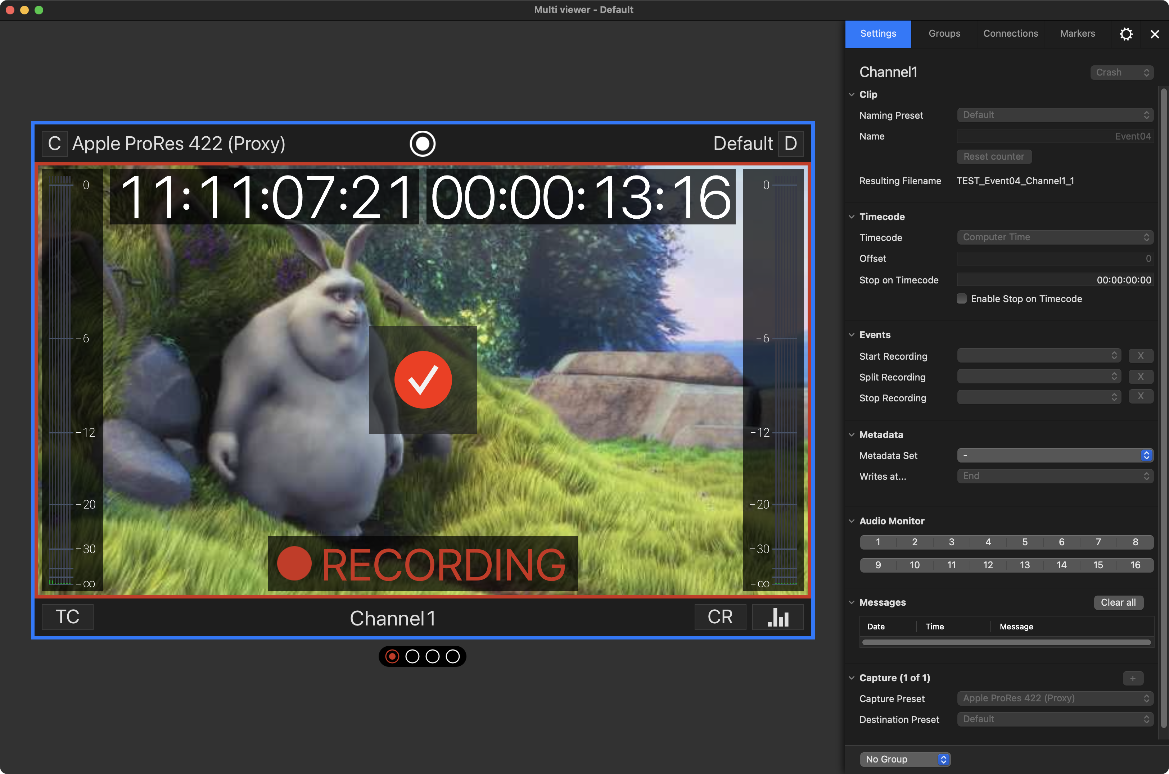1169x774 pixels.
Task: Toggle audio monitor channel 1
Action: 878,542
